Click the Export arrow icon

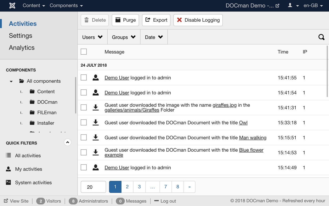click(x=148, y=20)
